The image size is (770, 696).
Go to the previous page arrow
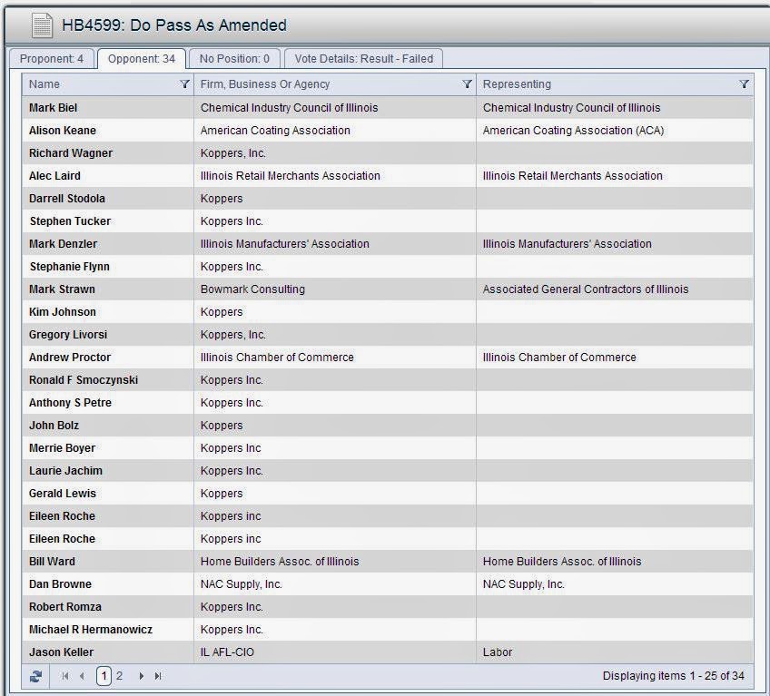pyautogui.click(x=82, y=676)
